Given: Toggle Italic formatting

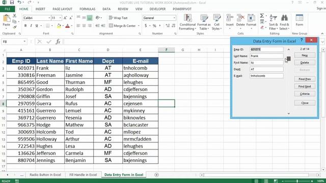Looking at the screenshot, I should pyautogui.click(x=31, y=26).
